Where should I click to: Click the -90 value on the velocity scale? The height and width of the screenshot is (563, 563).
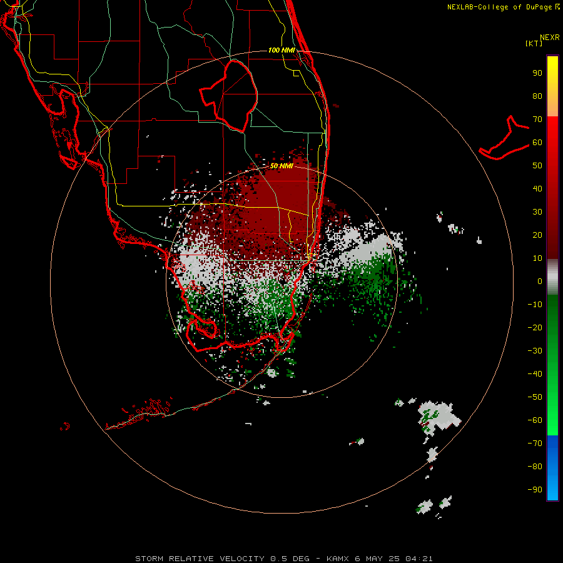tap(535, 489)
